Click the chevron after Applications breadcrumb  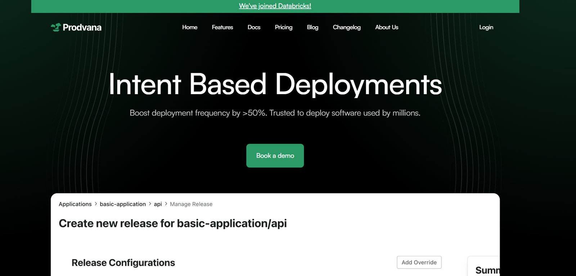pos(96,204)
